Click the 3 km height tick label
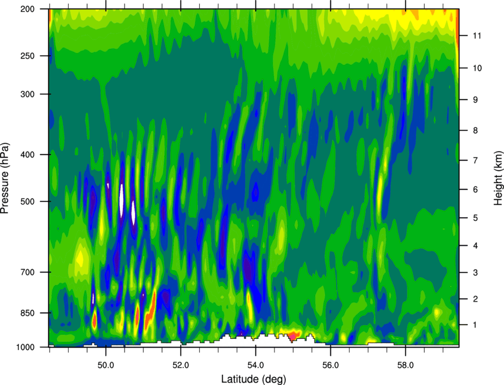Image resolution: width=504 pixels, height=385 pixels. coord(476,272)
